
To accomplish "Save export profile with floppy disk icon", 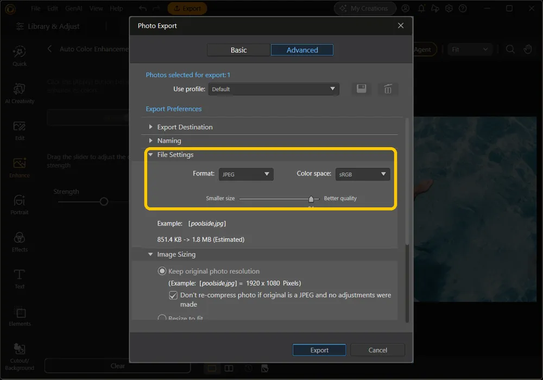I will (x=361, y=89).
